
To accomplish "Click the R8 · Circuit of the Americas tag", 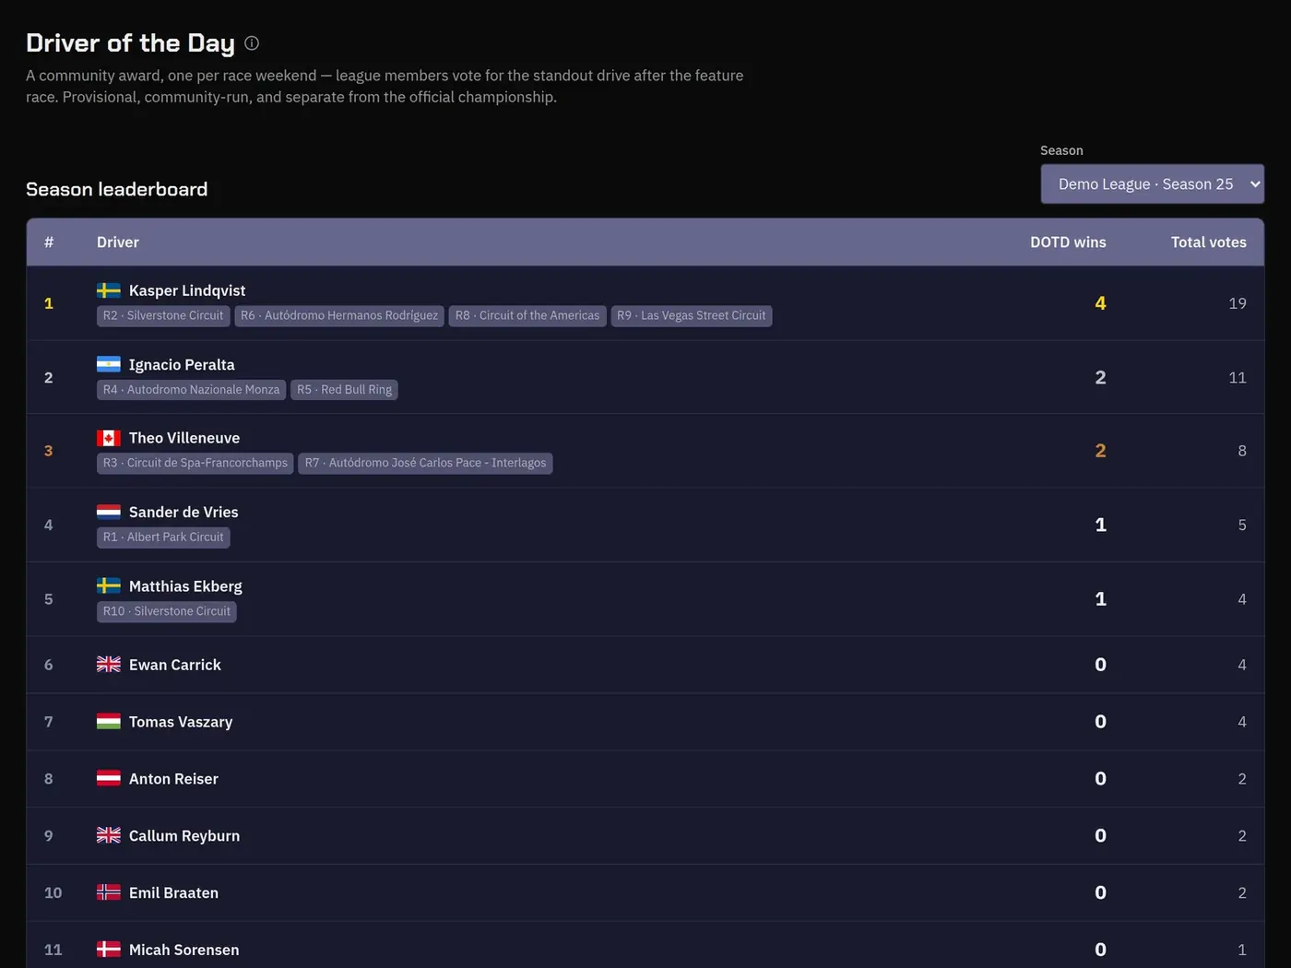I will pos(527,316).
